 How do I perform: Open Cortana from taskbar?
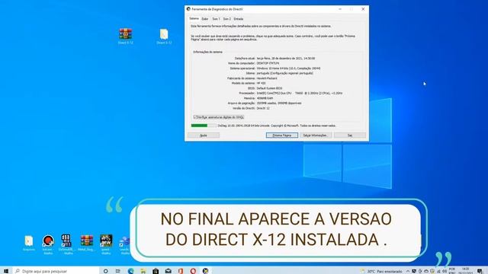coord(105,271)
